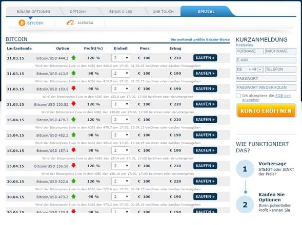Click the Ertrag column header

point(175,49)
